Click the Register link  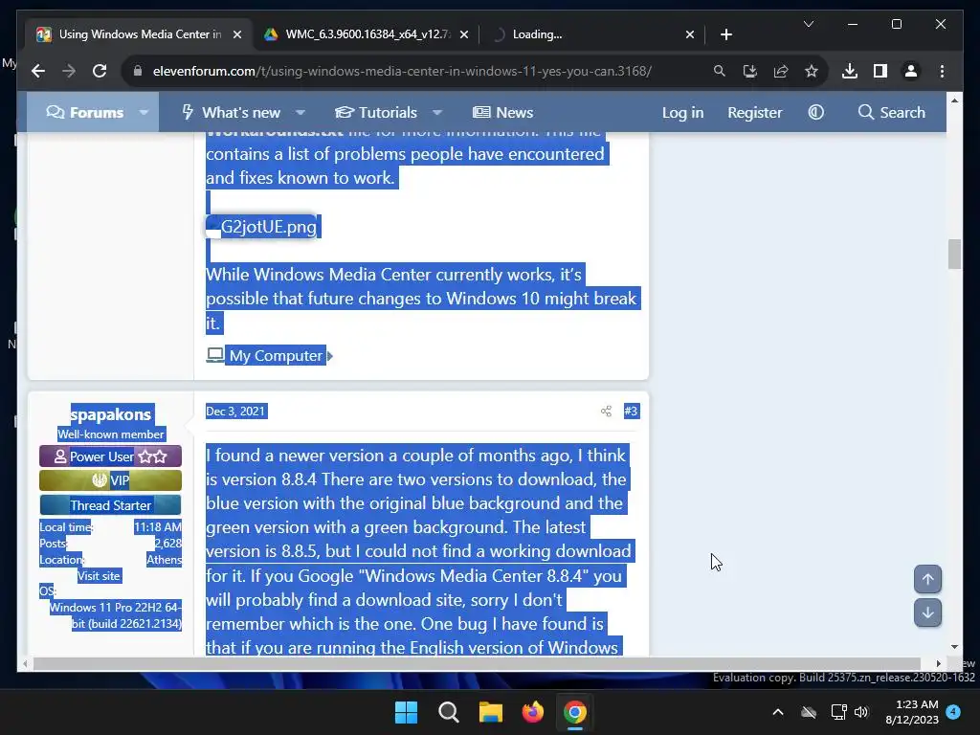tap(754, 113)
